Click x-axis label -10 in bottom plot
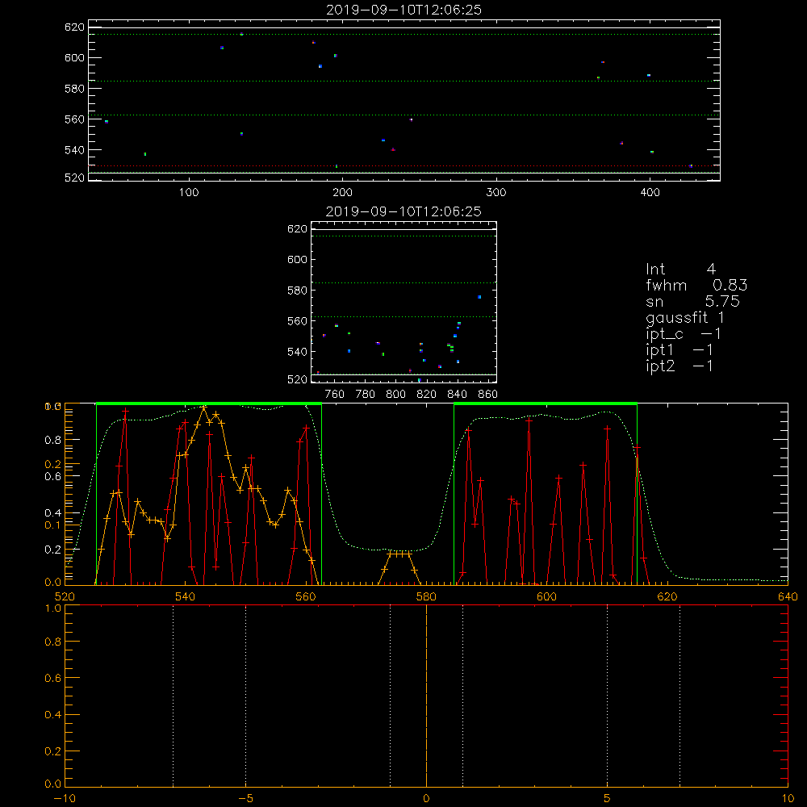807x807 pixels. tap(65, 799)
